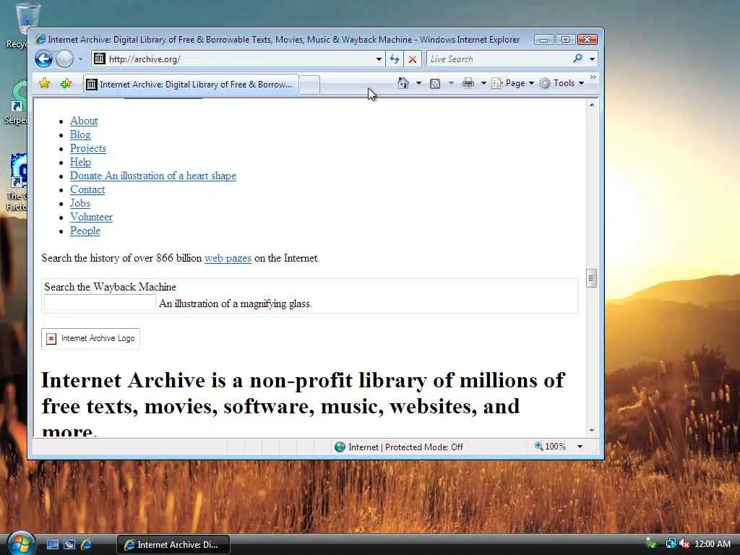Open the About link
The width and height of the screenshot is (740, 555).
coord(84,121)
